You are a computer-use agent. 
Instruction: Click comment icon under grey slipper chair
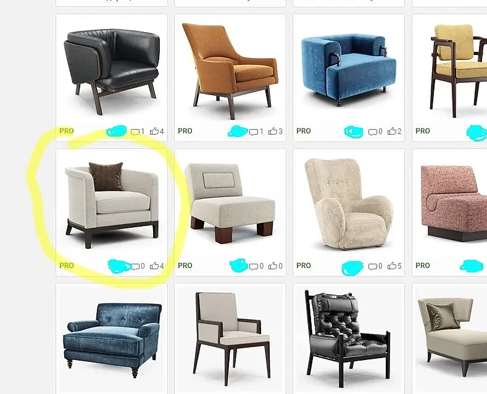click(254, 266)
